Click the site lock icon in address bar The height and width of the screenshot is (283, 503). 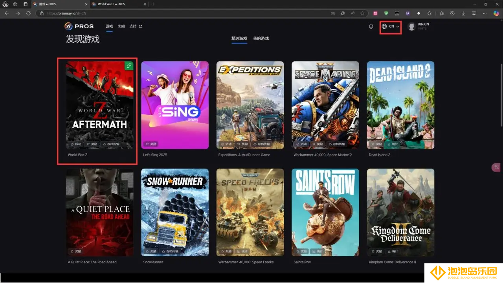(42, 13)
